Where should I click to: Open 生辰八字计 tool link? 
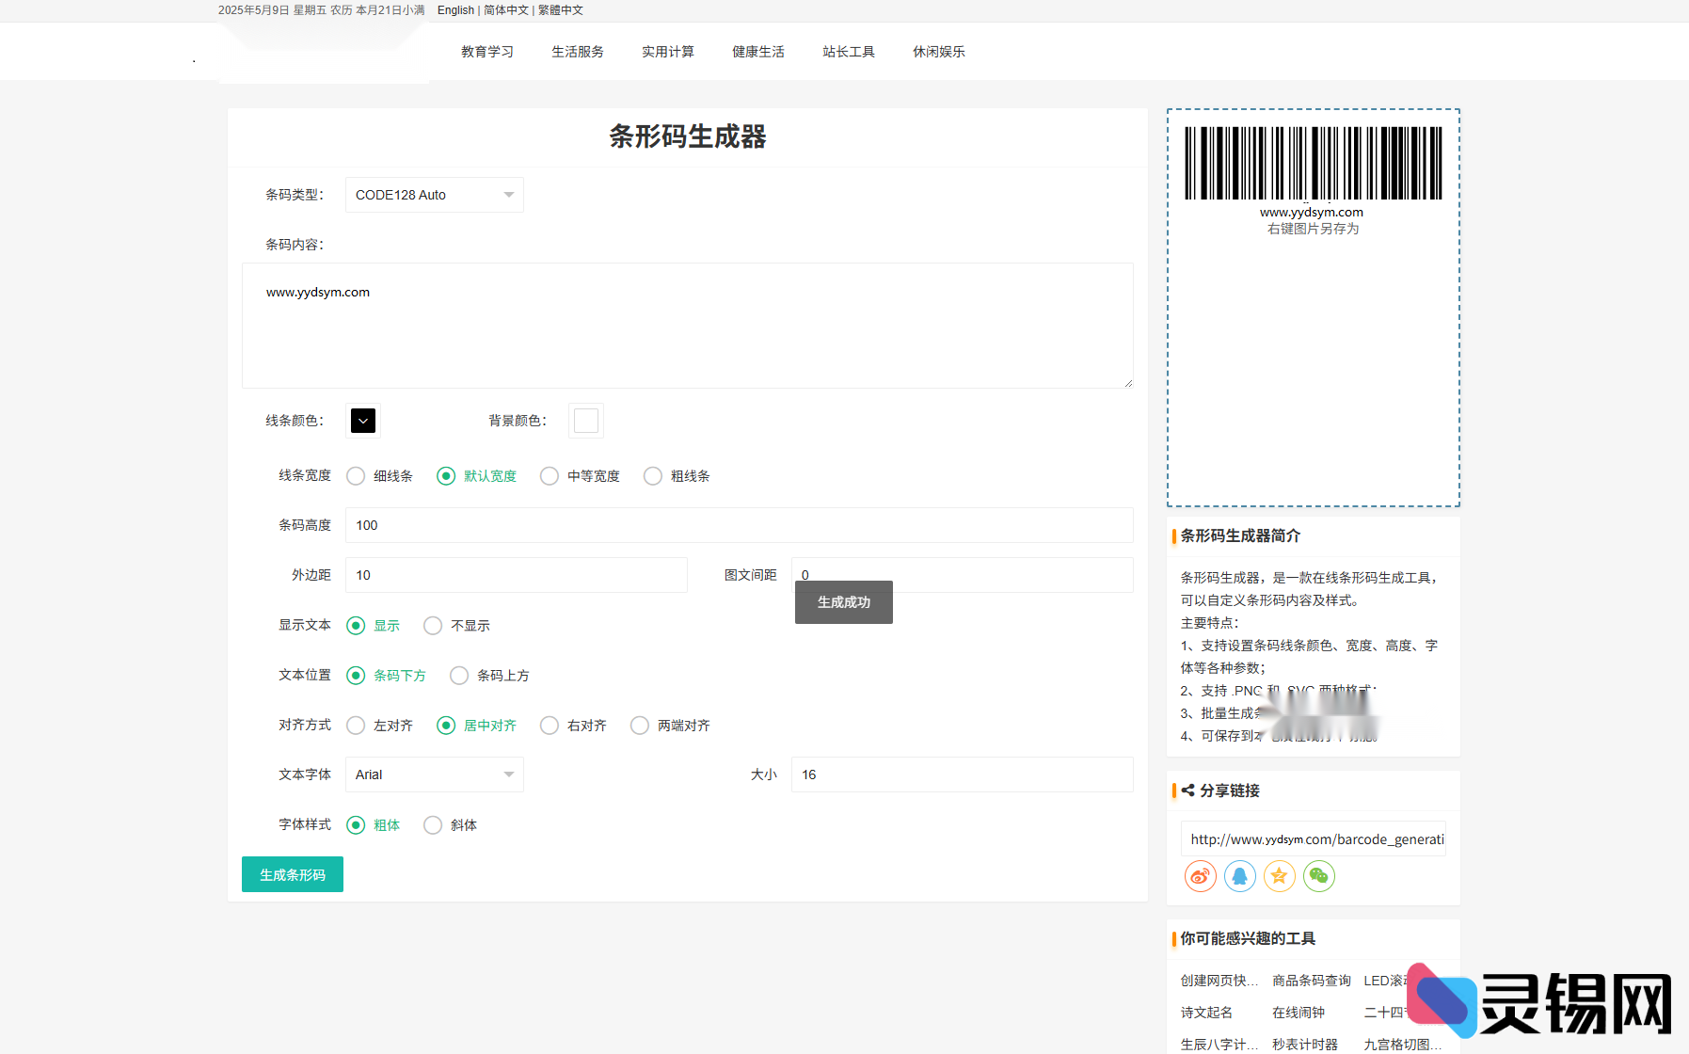pos(1219,1045)
